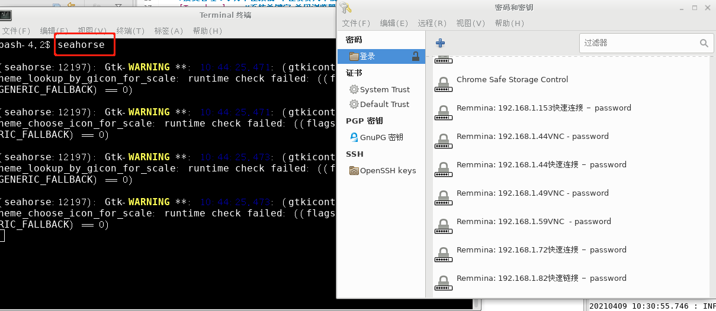716x311 pixels.
Task: Open the 终端(T) menu in Terminal
Action: tap(130, 31)
